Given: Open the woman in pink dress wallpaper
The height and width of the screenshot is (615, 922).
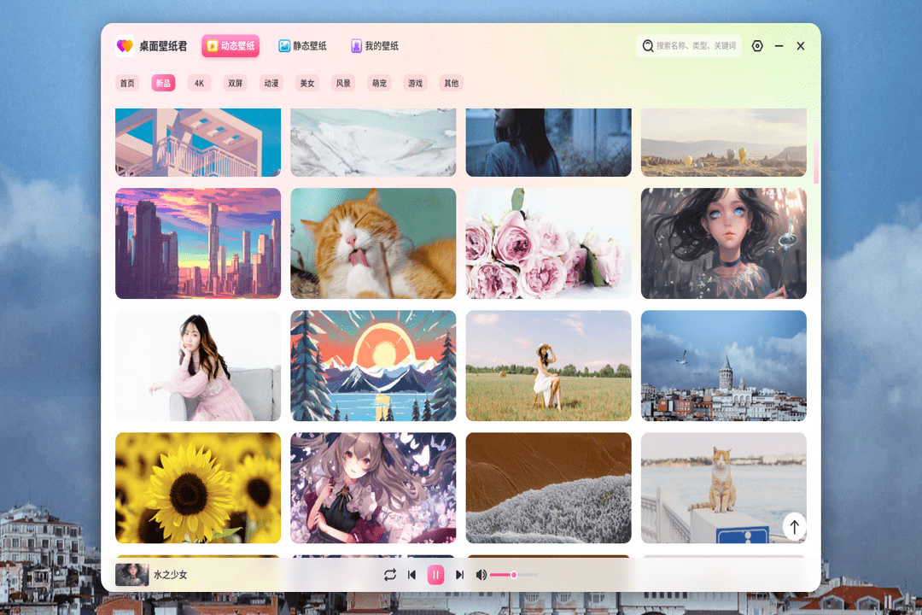Looking at the screenshot, I should pyautogui.click(x=198, y=366).
